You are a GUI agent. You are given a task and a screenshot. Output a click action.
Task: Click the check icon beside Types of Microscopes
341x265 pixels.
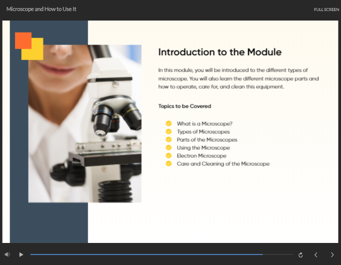169,132
